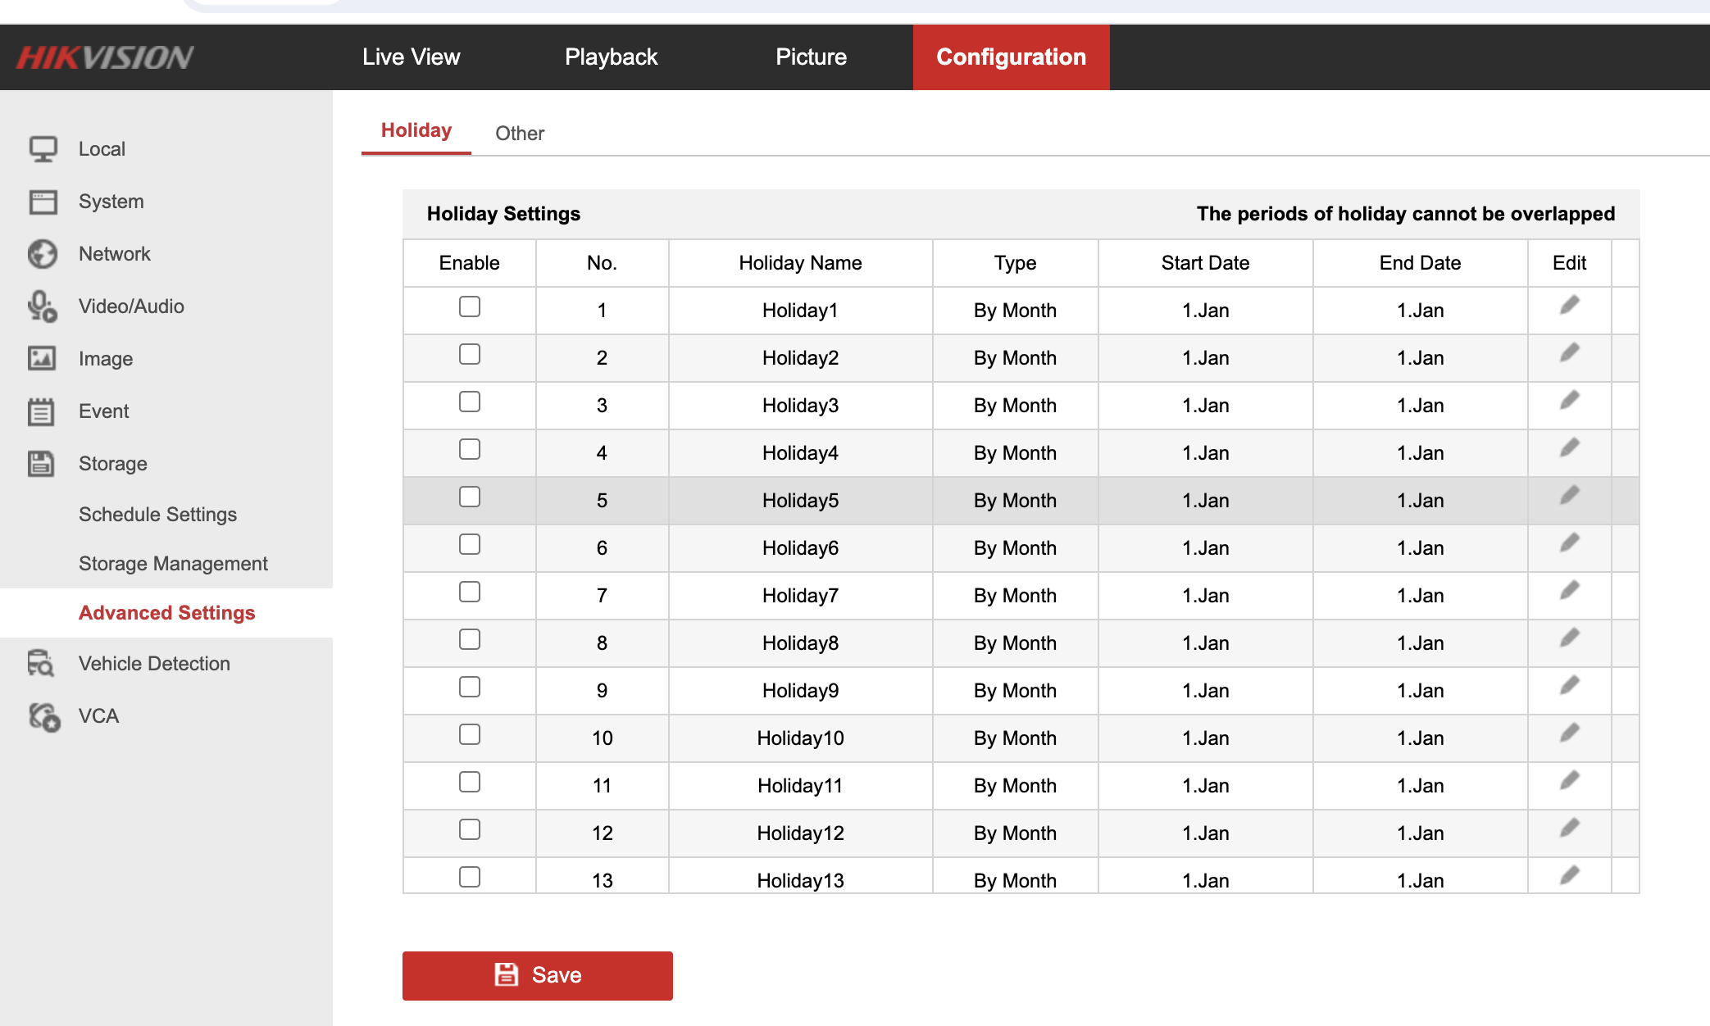Switch to the Other tab

coord(520,134)
